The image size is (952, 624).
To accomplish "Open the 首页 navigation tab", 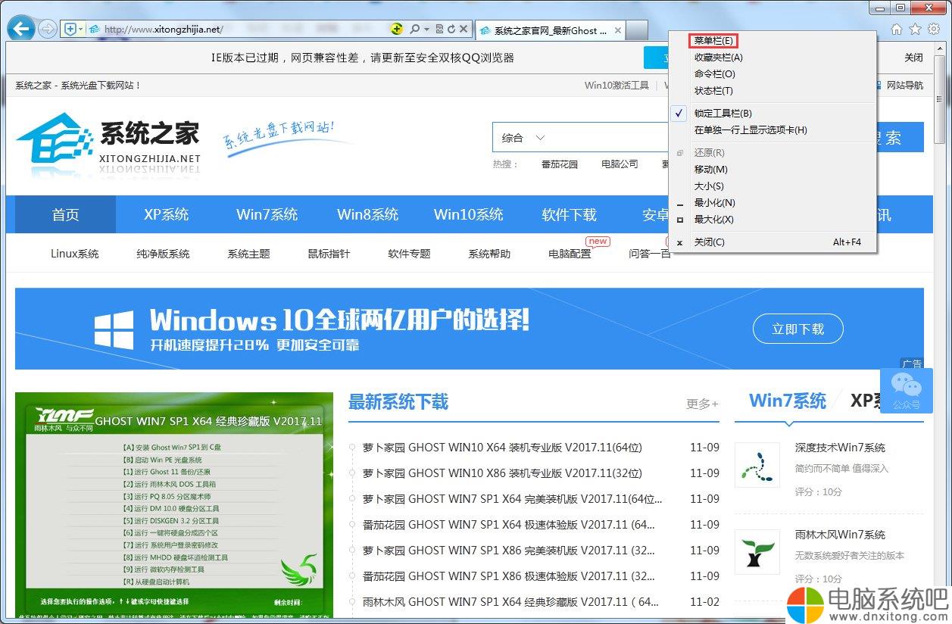I will [65, 214].
